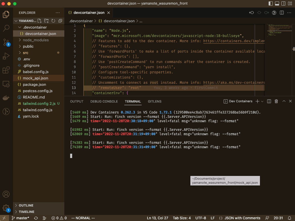Toggle primary side bar visibility

(271, 3)
